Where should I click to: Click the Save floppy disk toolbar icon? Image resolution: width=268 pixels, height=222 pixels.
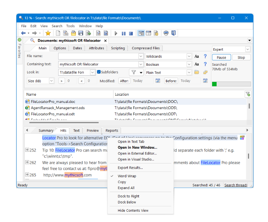81,33
